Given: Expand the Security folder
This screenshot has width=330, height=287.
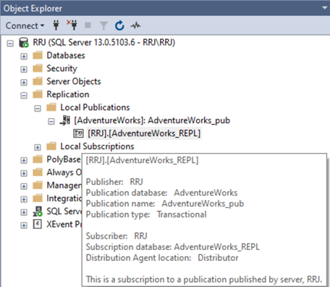Looking at the screenshot, I should coord(24,70).
